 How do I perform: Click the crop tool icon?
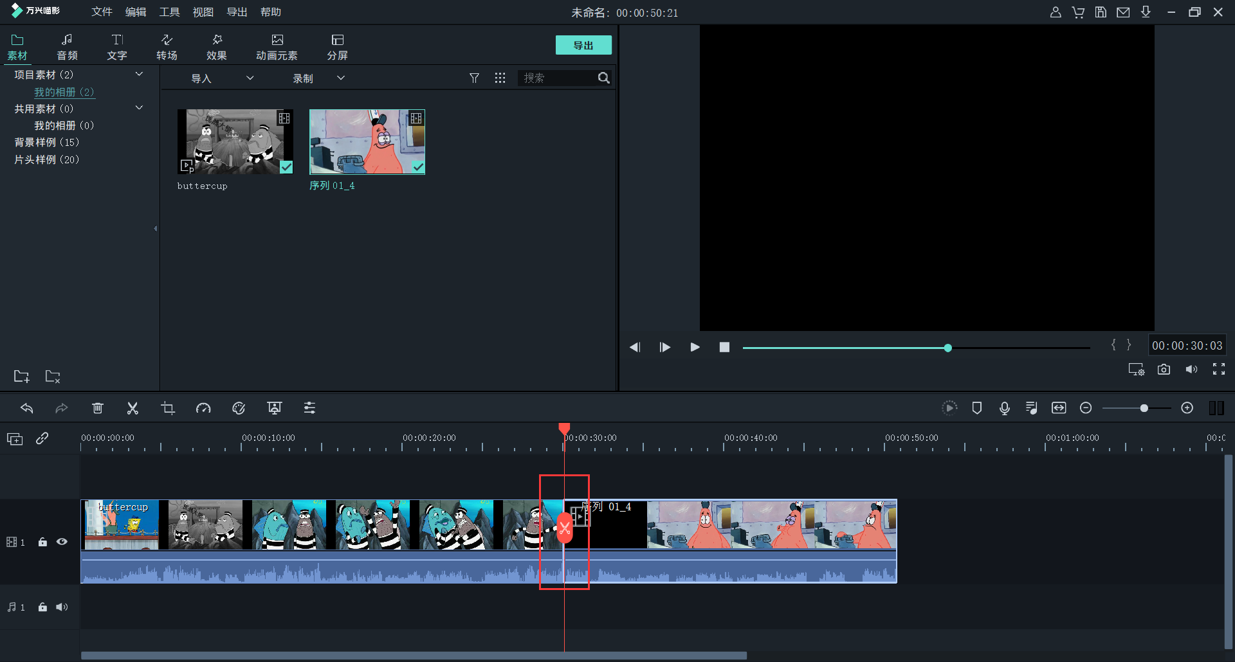tap(168, 408)
